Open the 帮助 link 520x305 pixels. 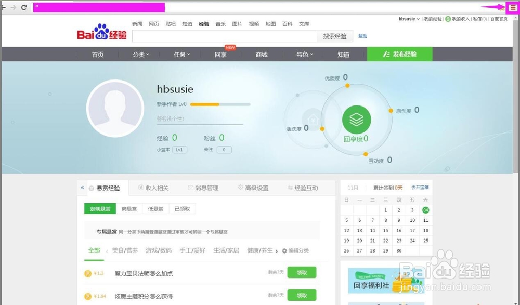coord(362,36)
